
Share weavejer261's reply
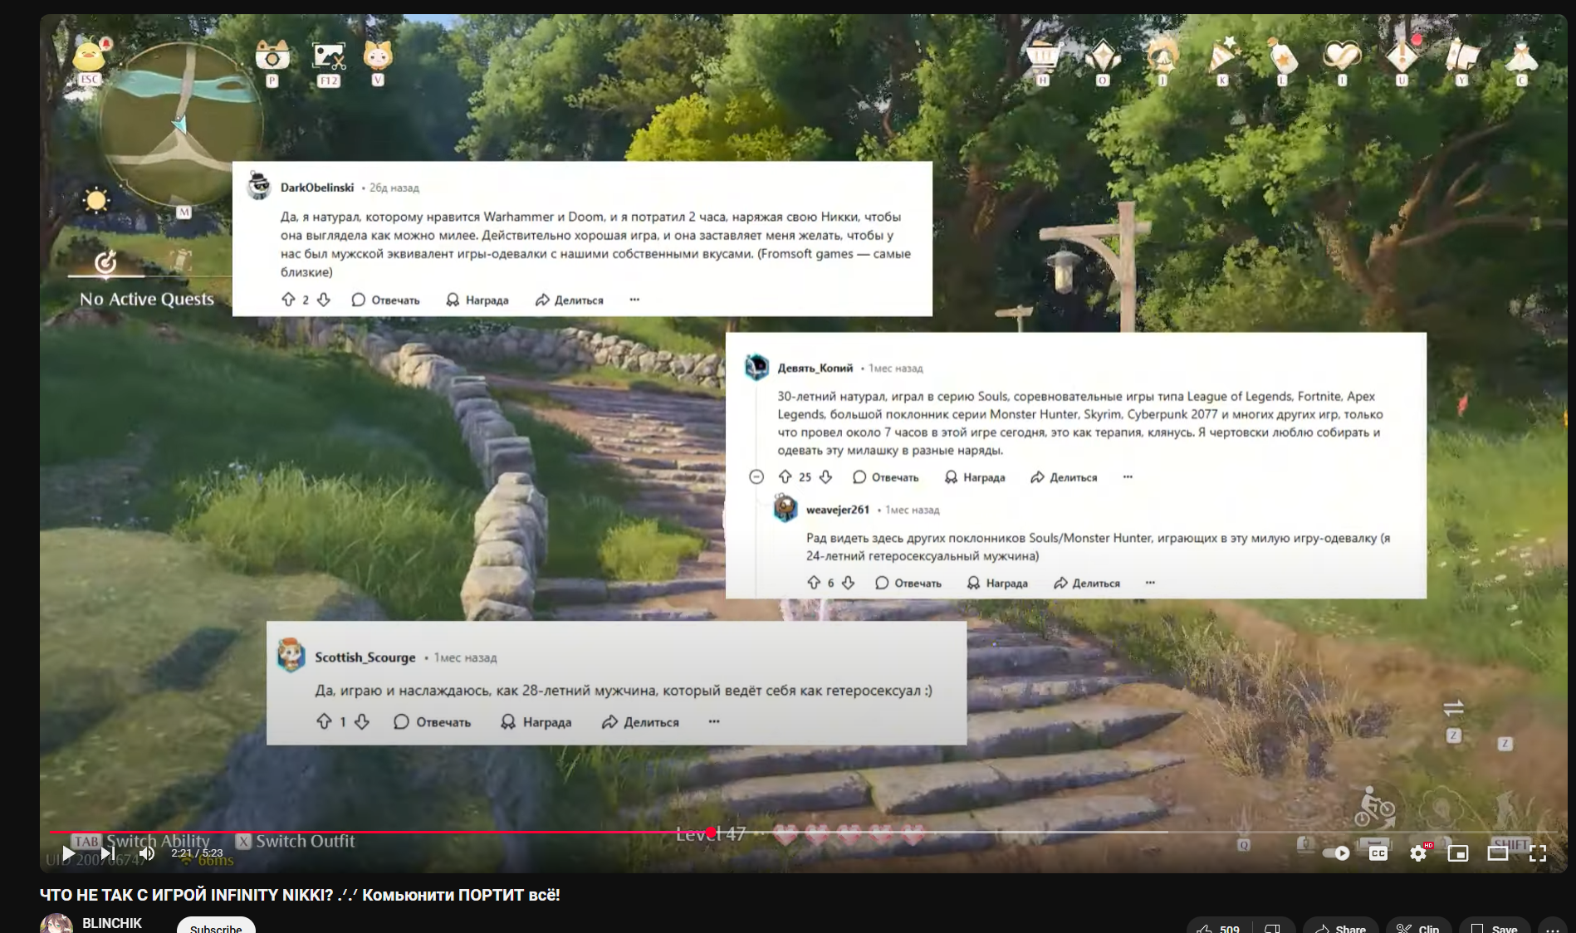pyautogui.click(x=1086, y=583)
